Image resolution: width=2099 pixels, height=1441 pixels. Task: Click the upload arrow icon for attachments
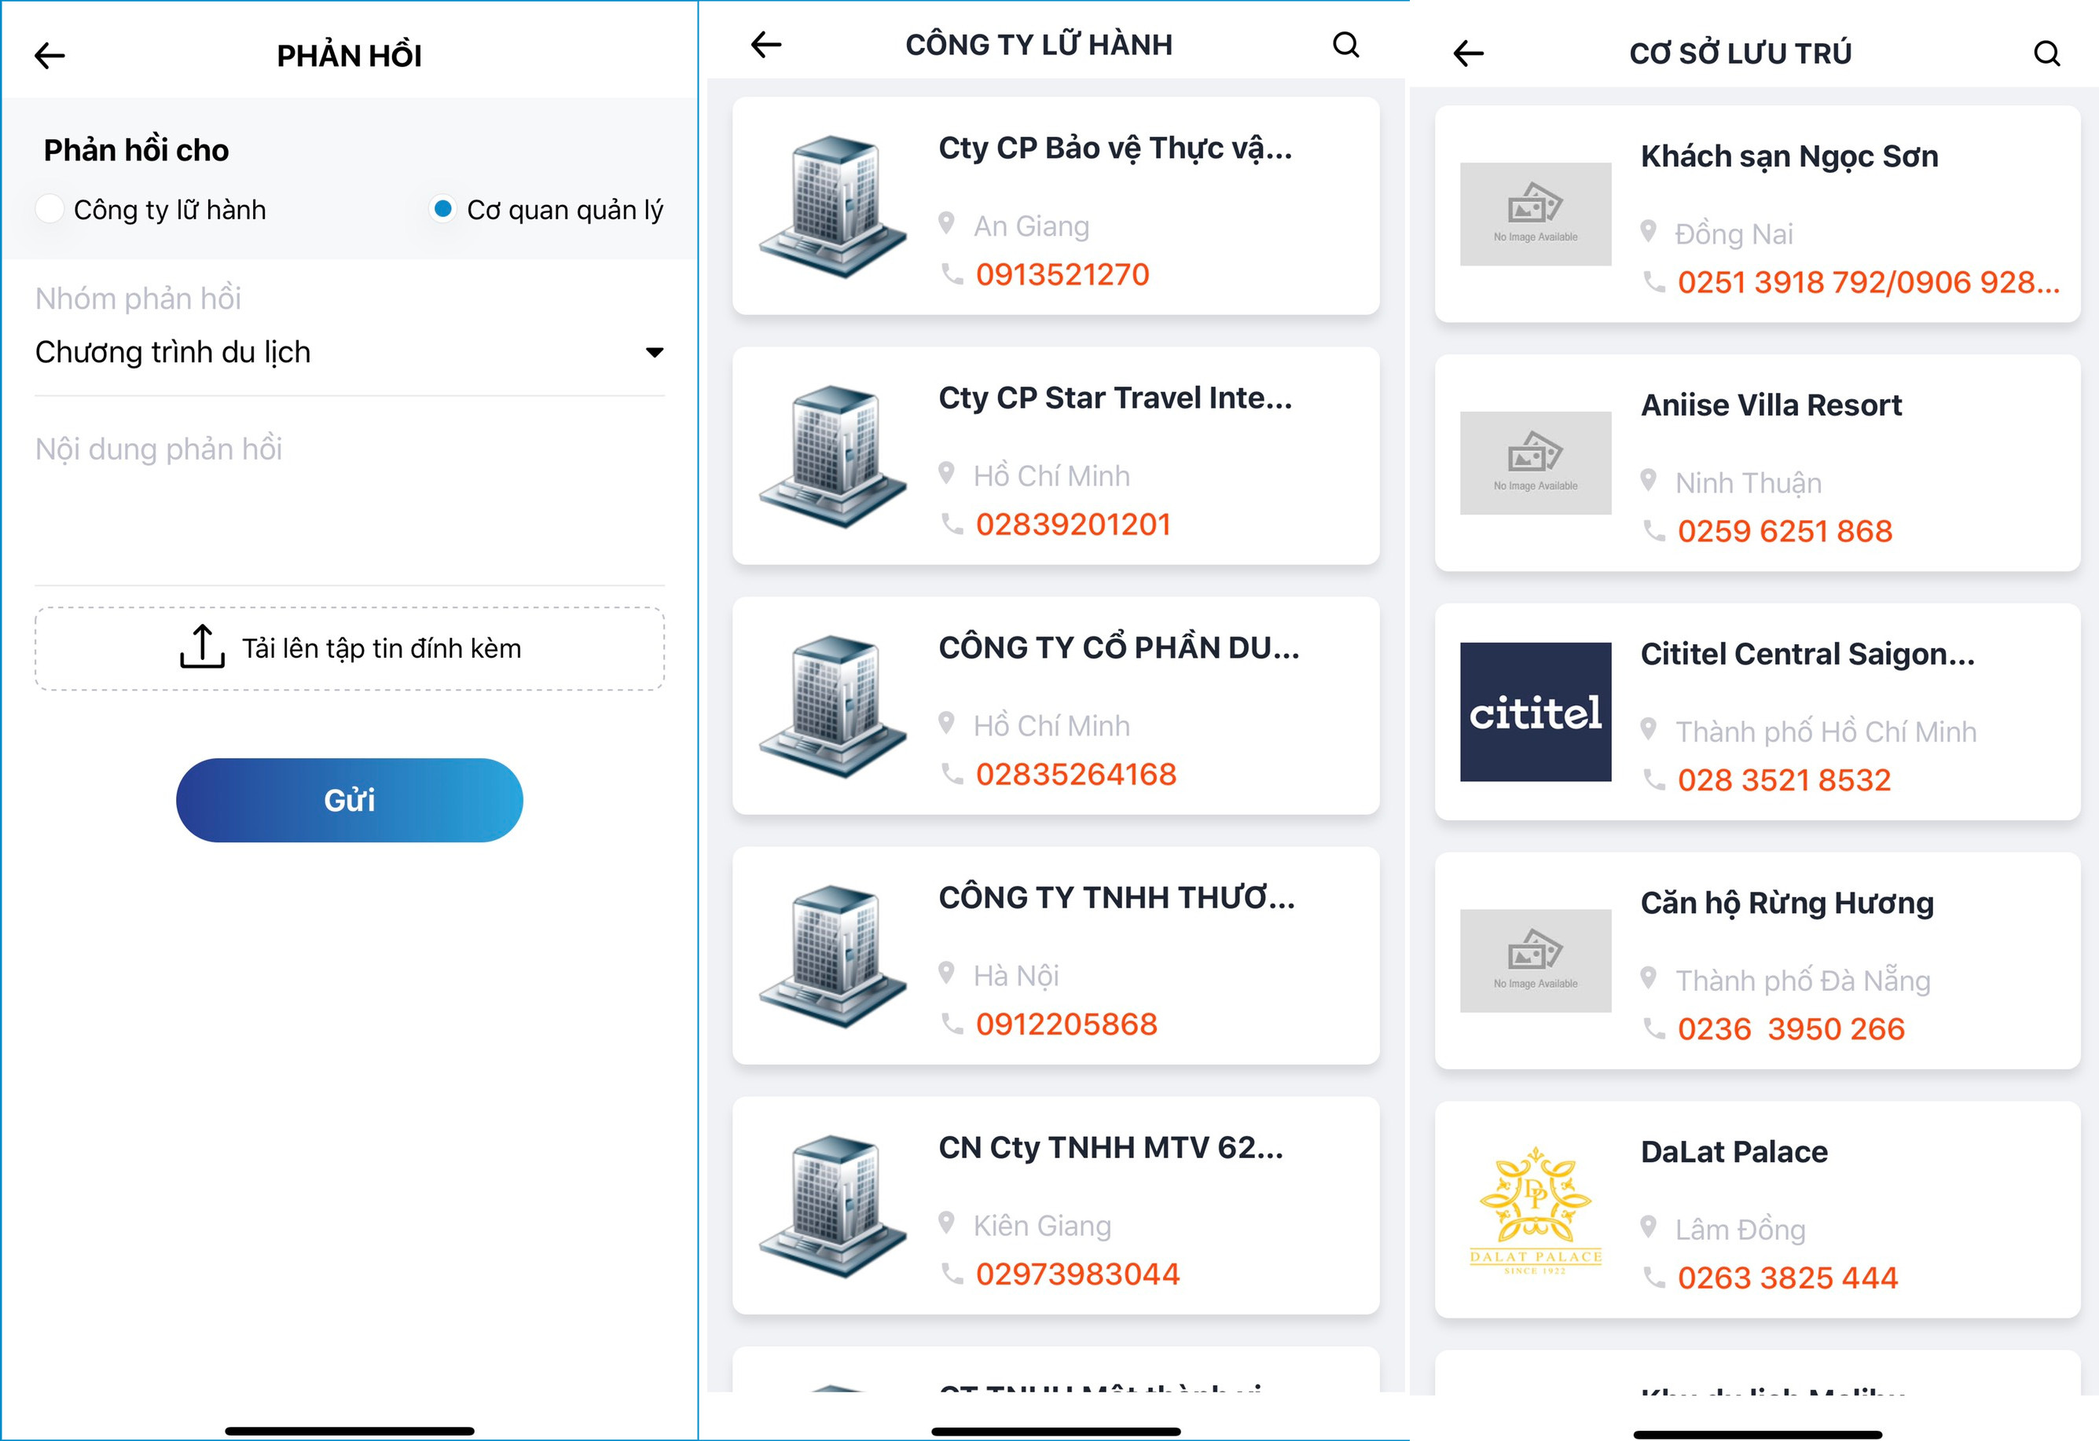pyautogui.click(x=202, y=647)
